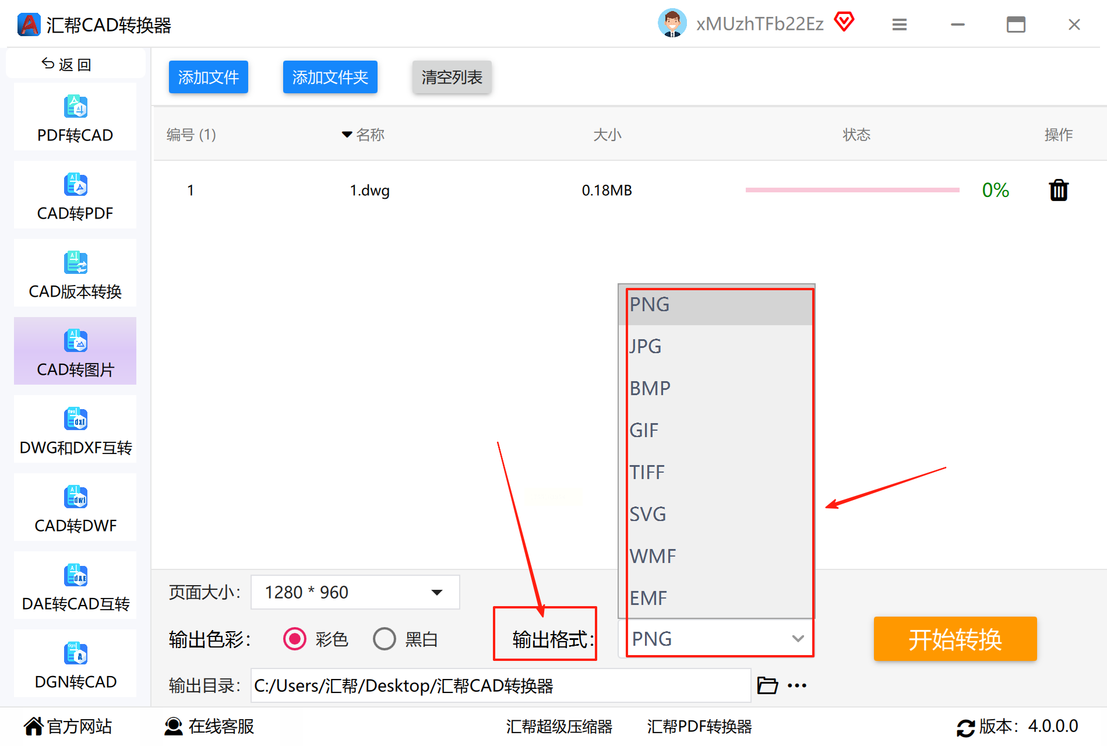Select the 黑白 output radio button
Screen dimensions: 1107x746
pos(385,639)
